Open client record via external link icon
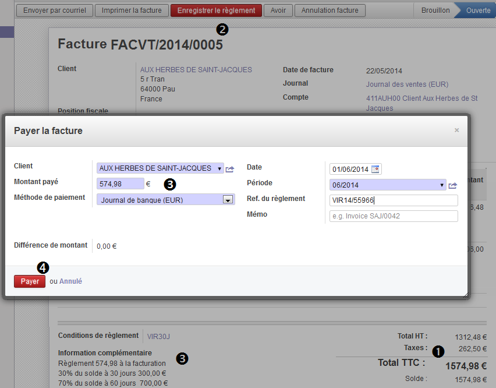This screenshot has height=388, width=496. click(229, 169)
